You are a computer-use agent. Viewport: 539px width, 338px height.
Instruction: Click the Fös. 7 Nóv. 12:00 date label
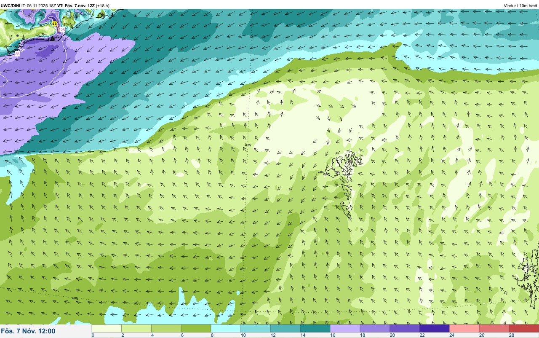click(28, 331)
